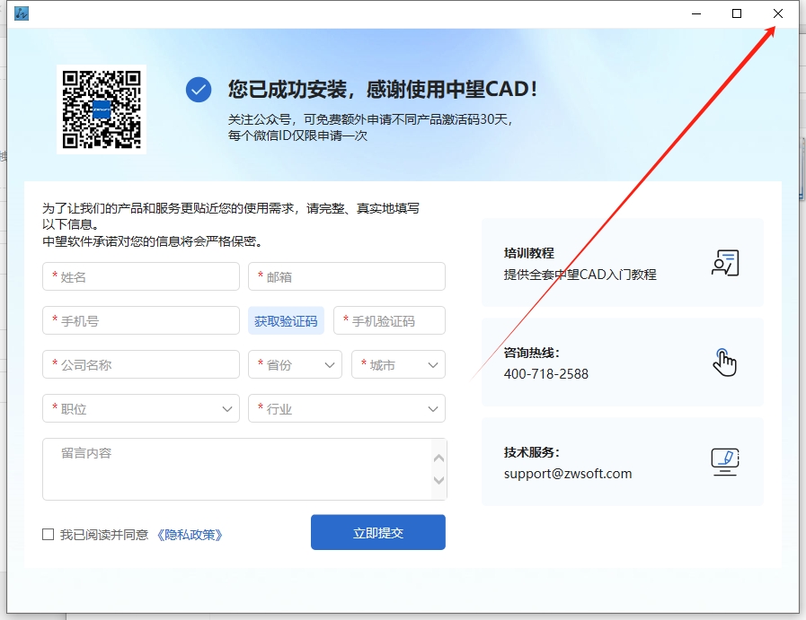The width and height of the screenshot is (806, 620).
Task: Click the hotline phone icon beside 咨询热线
Action: coord(724,362)
